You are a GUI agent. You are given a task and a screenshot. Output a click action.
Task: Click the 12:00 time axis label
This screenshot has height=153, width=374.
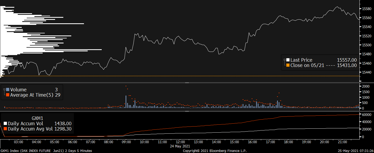[180, 142]
